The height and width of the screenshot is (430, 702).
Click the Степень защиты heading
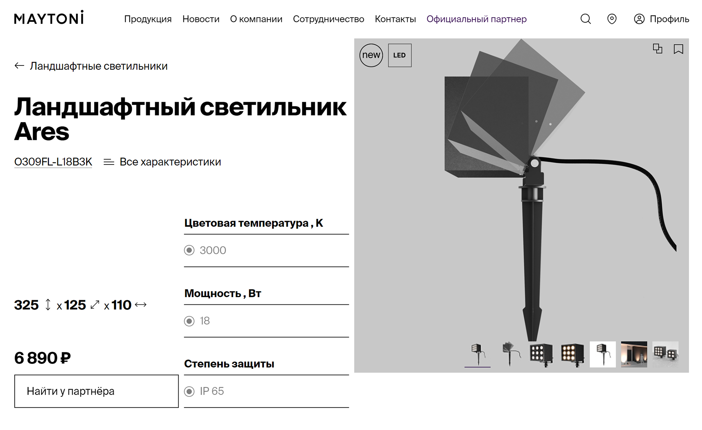pos(229,364)
